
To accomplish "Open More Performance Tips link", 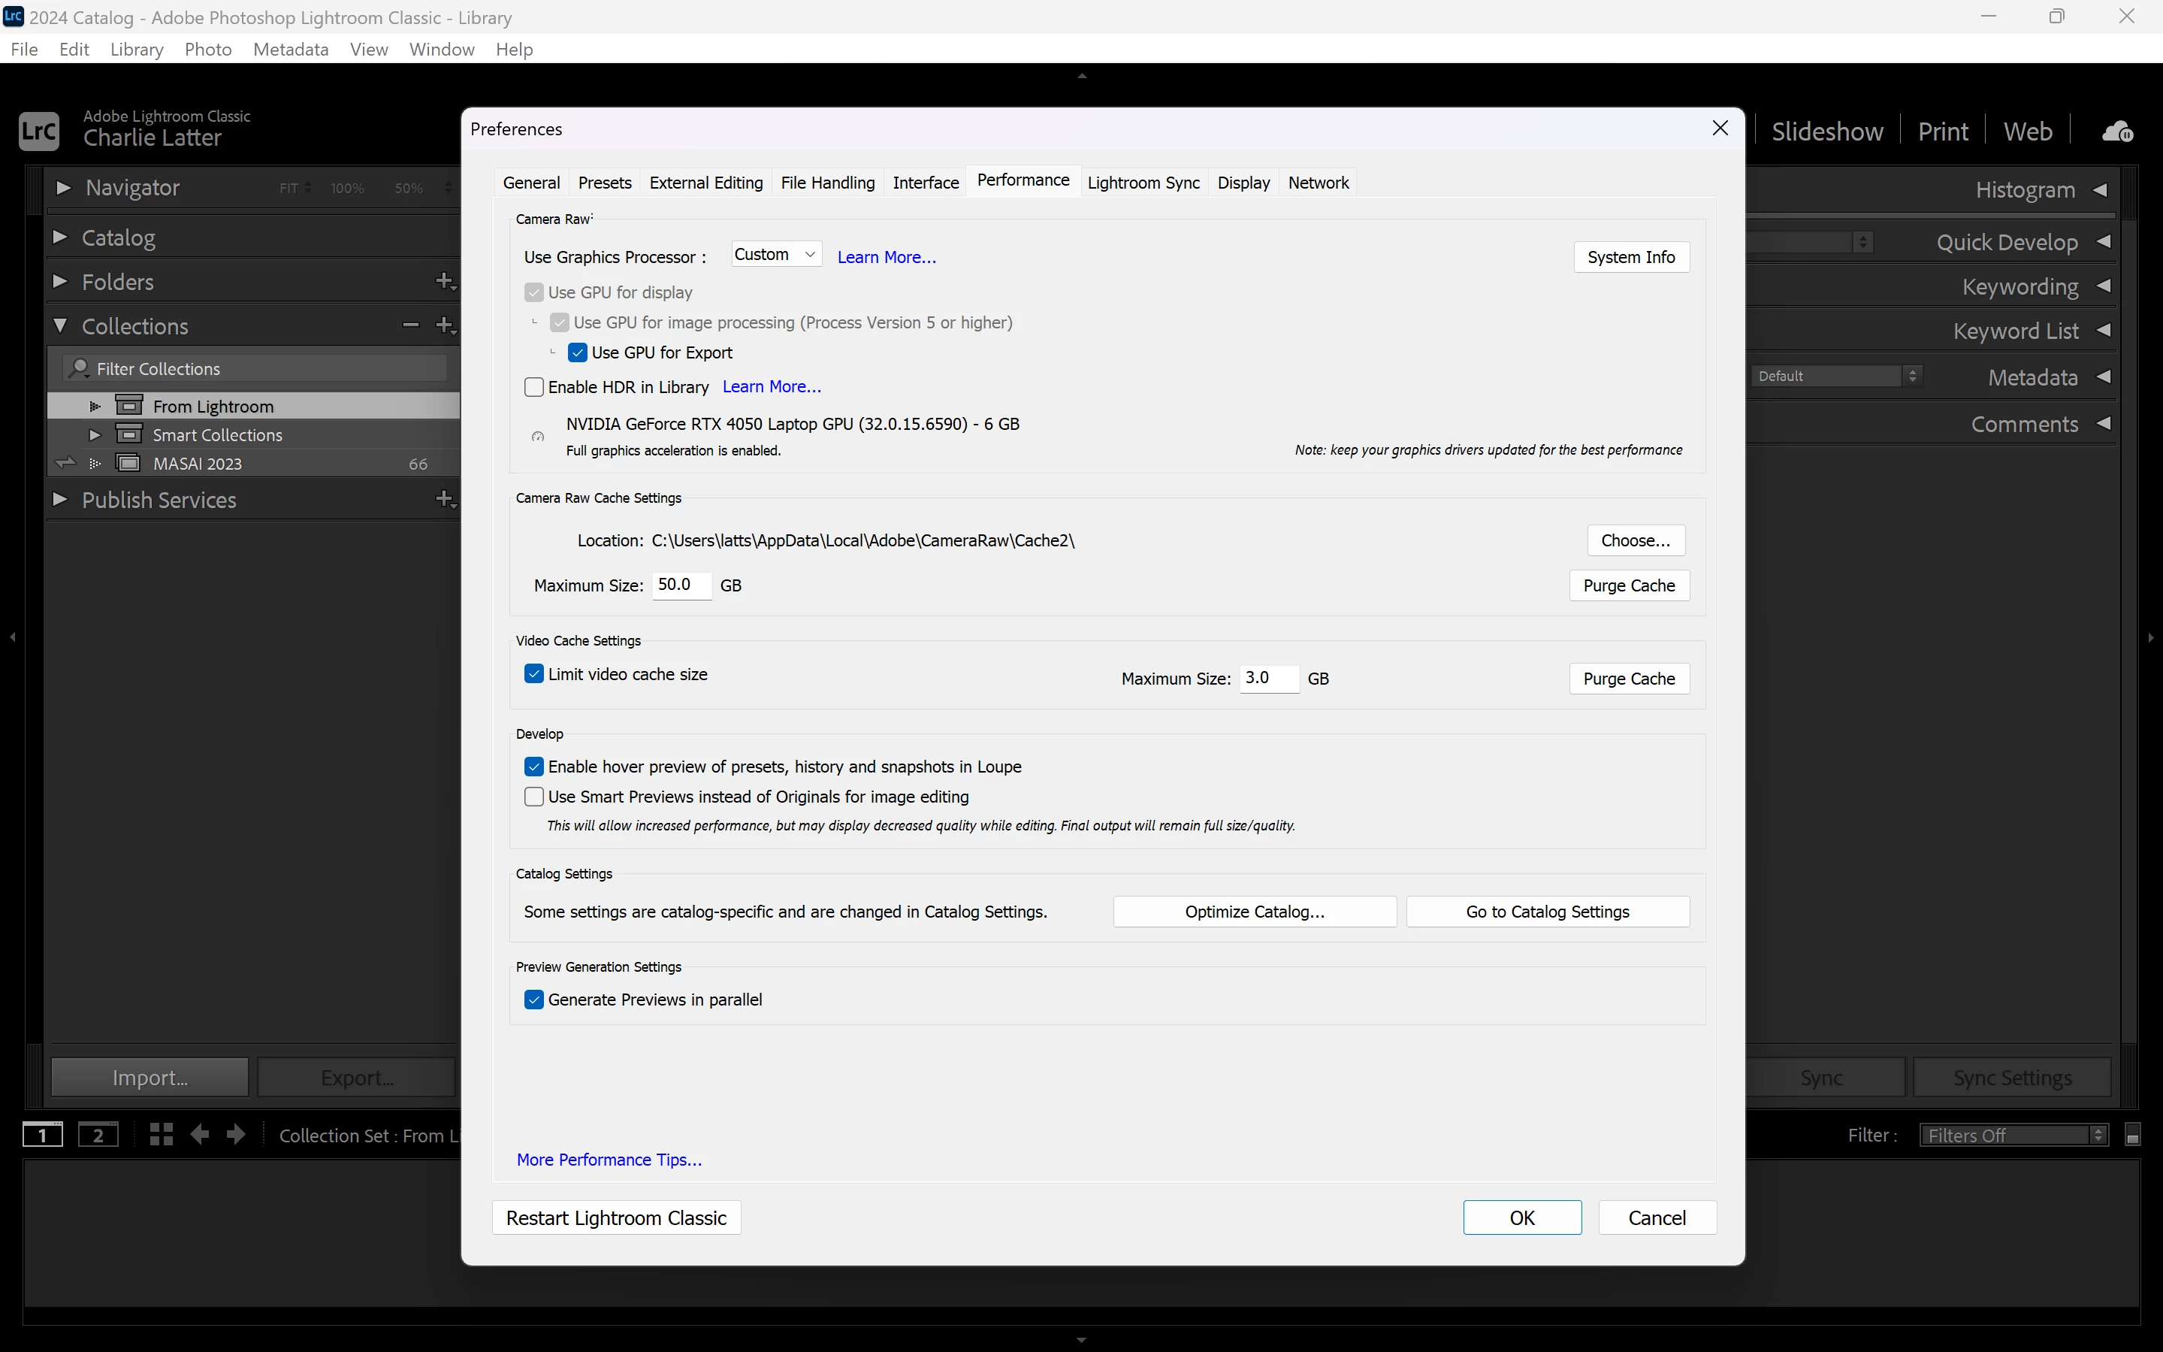I will 609,1160.
